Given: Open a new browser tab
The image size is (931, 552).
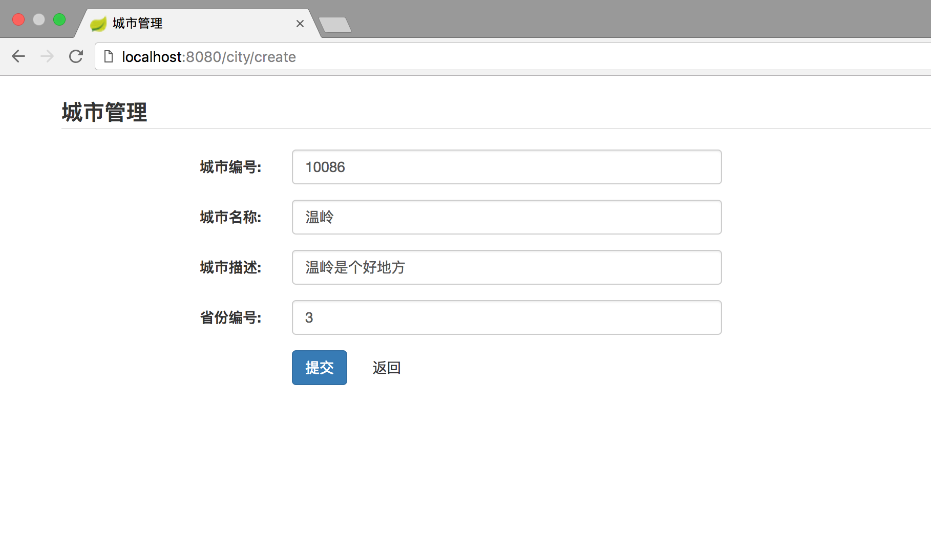Looking at the screenshot, I should [x=335, y=25].
